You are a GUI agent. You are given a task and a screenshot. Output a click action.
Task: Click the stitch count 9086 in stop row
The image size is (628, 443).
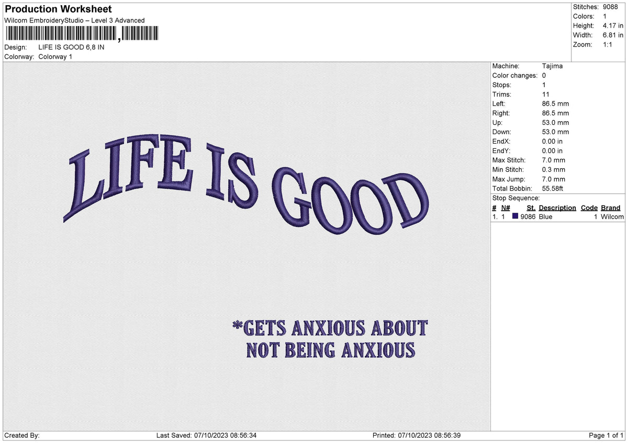click(x=528, y=216)
